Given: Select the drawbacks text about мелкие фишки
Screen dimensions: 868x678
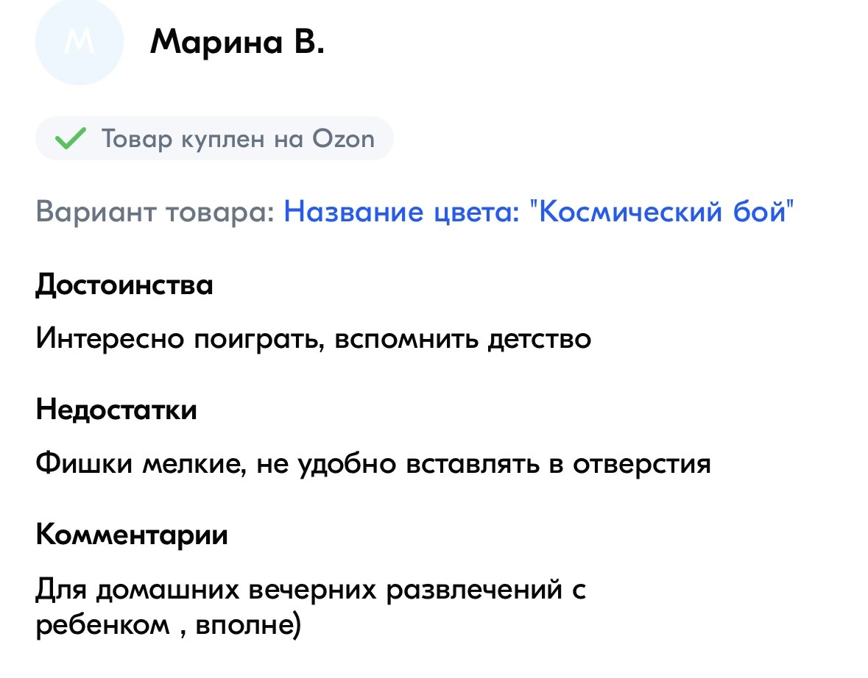Looking at the screenshot, I should point(373,463).
